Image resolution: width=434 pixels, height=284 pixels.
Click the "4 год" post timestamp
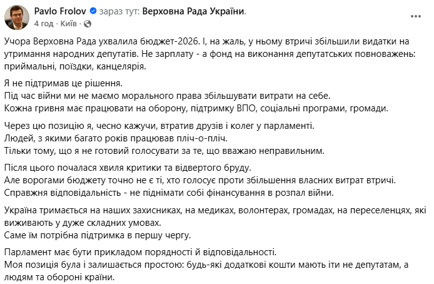click(44, 23)
